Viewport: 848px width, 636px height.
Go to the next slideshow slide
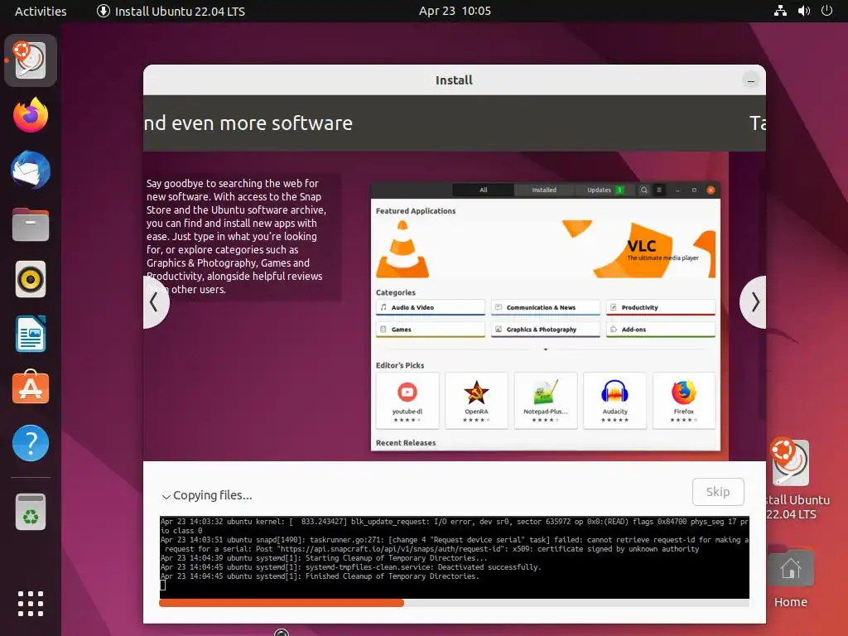(754, 302)
